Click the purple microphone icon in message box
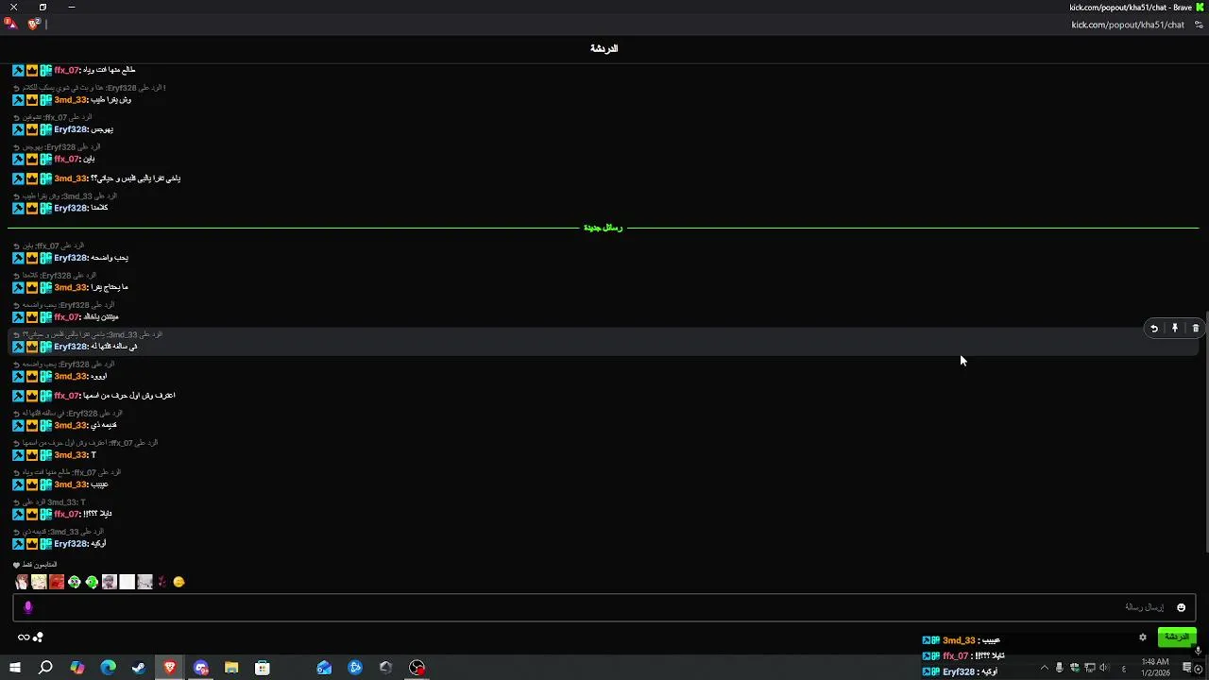The image size is (1209, 680). 28,607
